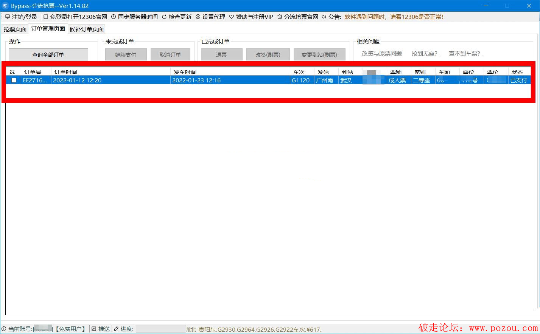
Task: Click 同步服务器时间 clock icon
Action: pyautogui.click(x=114, y=17)
